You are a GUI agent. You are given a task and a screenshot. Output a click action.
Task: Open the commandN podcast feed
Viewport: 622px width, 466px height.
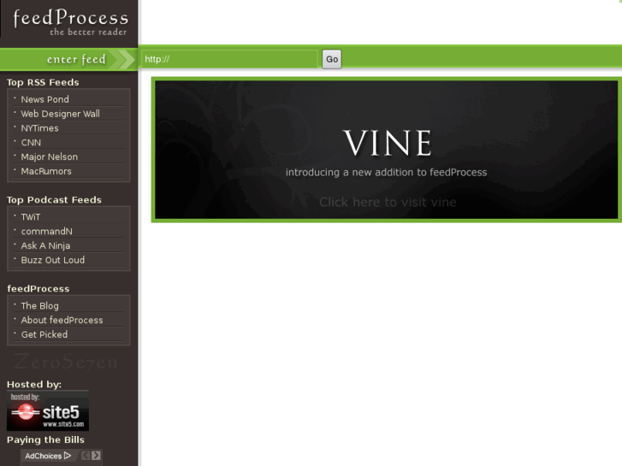(47, 231)
